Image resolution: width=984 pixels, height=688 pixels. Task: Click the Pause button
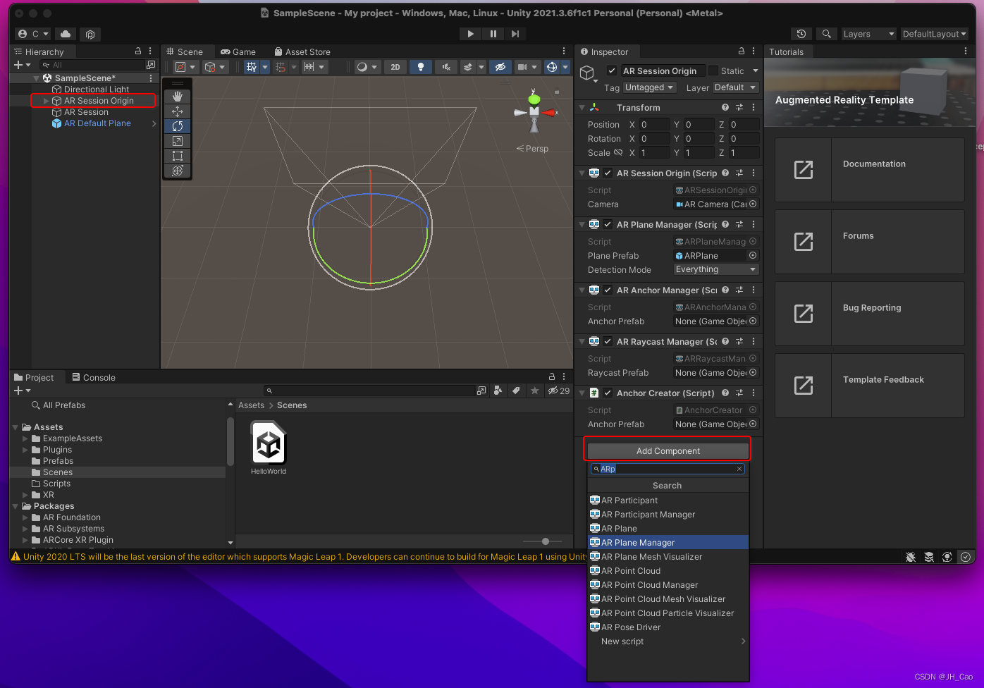[x=493, y=34]
